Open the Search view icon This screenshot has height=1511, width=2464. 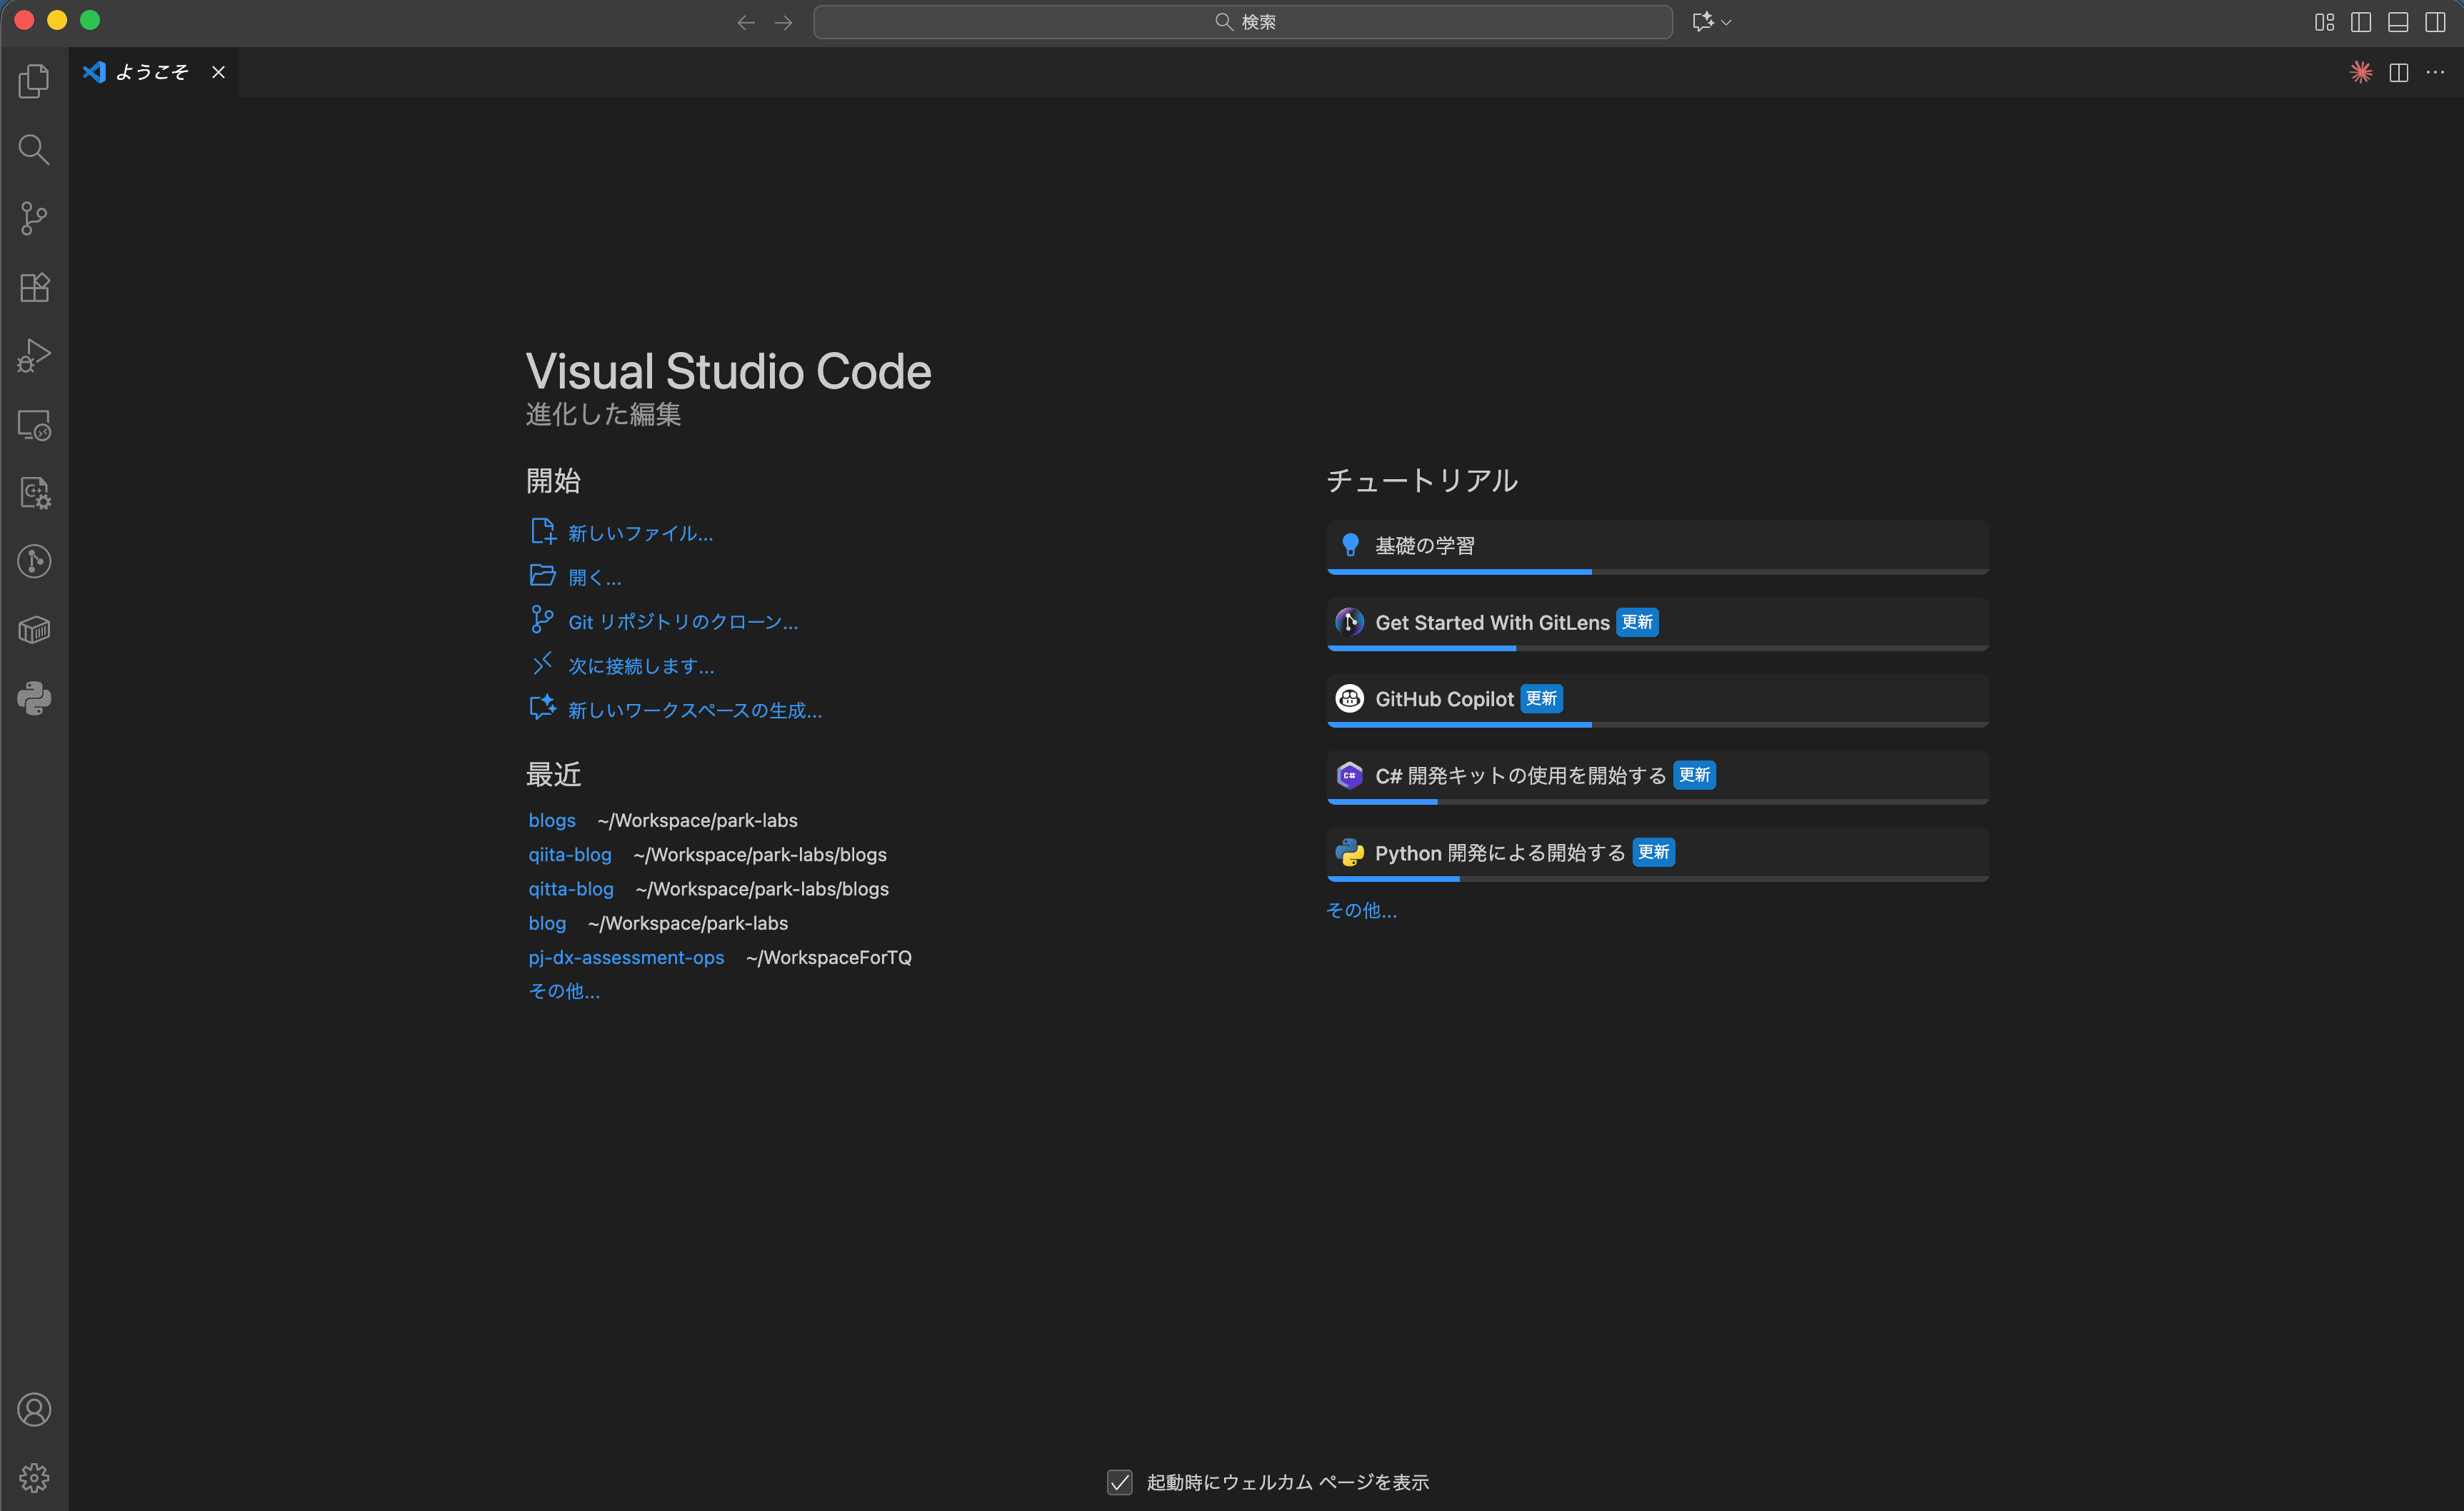pyautogui.click(x=34, y=150)
